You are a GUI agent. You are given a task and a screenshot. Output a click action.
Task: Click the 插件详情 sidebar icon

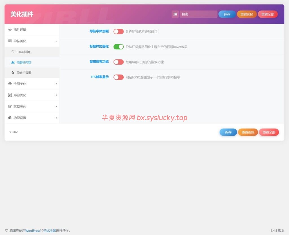click(x=10, y=30)
